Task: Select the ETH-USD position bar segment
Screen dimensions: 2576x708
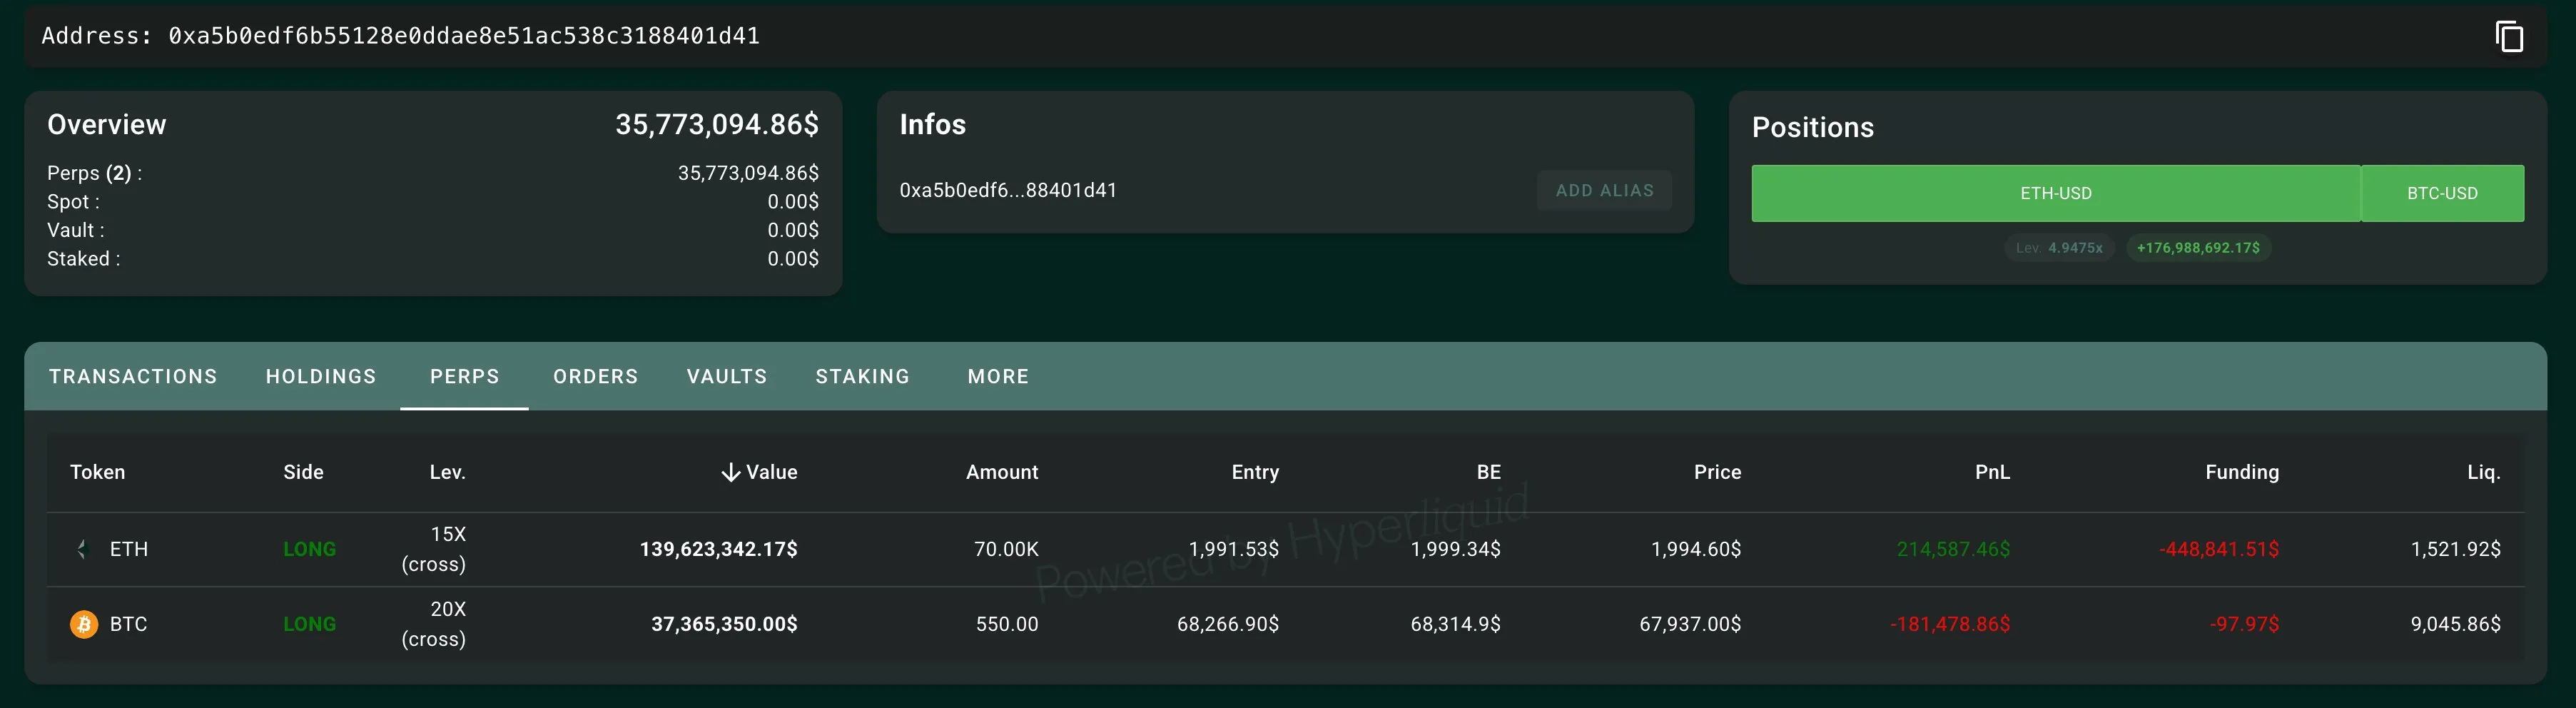Action: [x=2055, y=193]
